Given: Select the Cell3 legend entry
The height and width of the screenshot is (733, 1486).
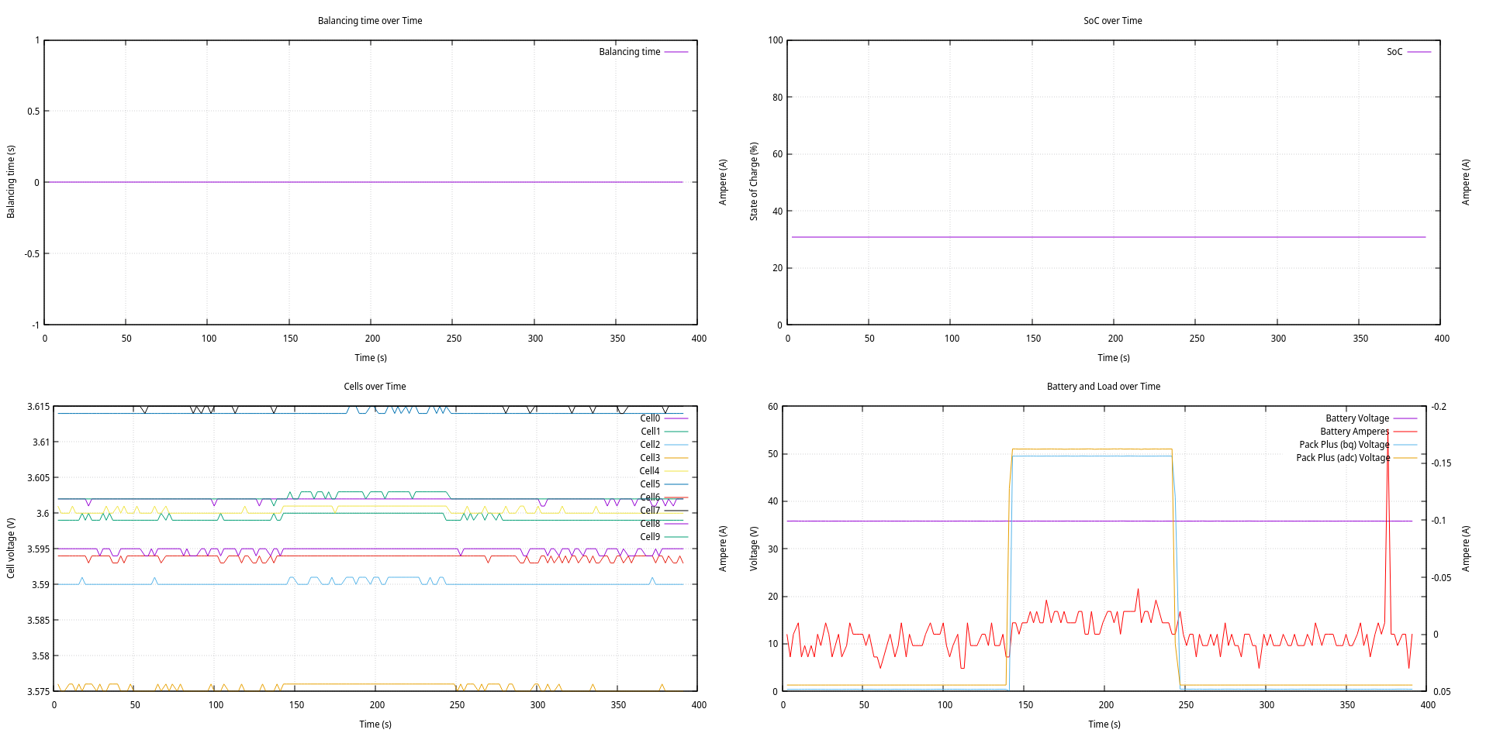Looking at the screenshot, I should (x=650, y=458).
